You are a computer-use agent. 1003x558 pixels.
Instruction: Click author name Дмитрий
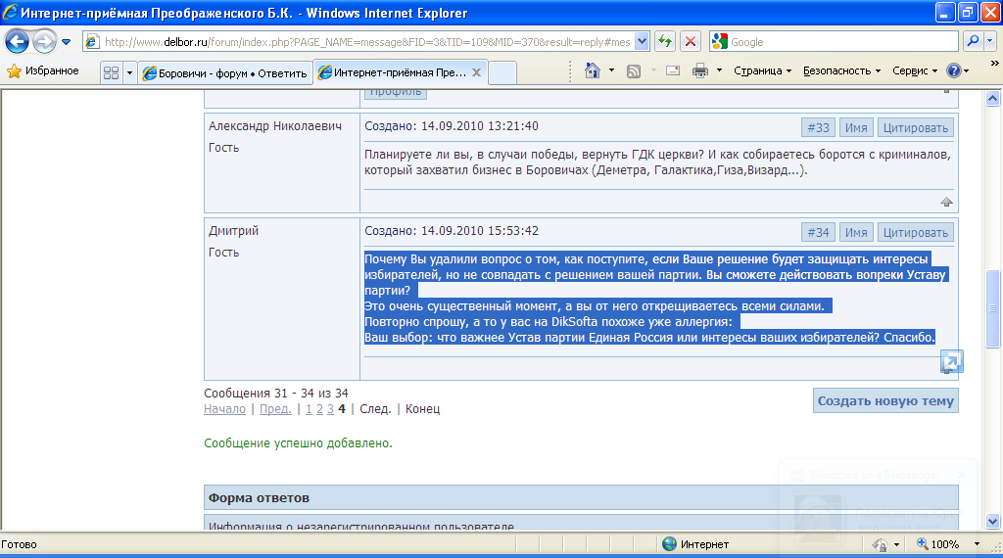click(233, 231)
